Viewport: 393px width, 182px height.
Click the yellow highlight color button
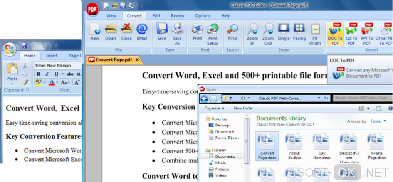39,82
